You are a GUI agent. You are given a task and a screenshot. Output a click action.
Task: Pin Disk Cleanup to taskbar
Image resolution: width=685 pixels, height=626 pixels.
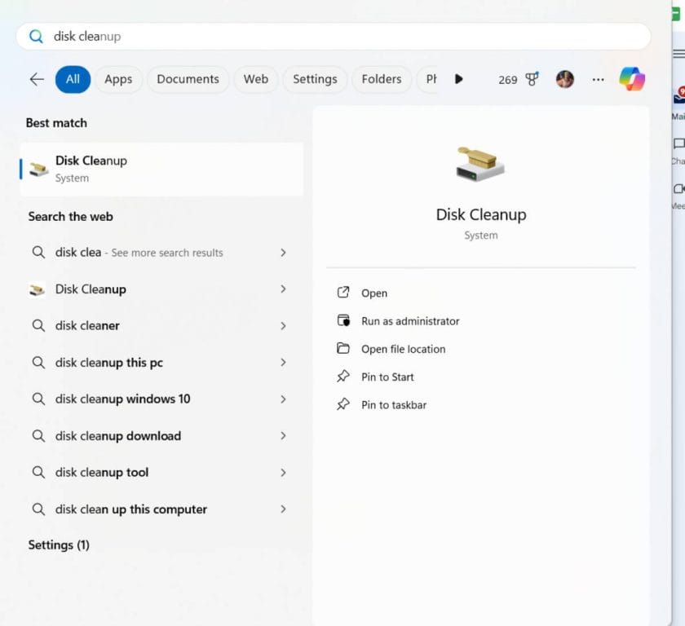point(391,404)
